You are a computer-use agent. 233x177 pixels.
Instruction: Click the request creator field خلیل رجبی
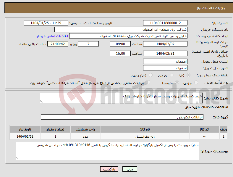pos(128,36)
